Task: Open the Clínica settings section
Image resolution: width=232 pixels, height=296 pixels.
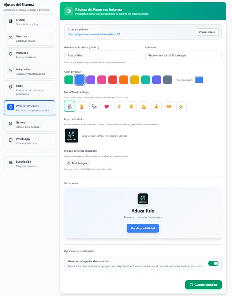Action: coord(30,22)
